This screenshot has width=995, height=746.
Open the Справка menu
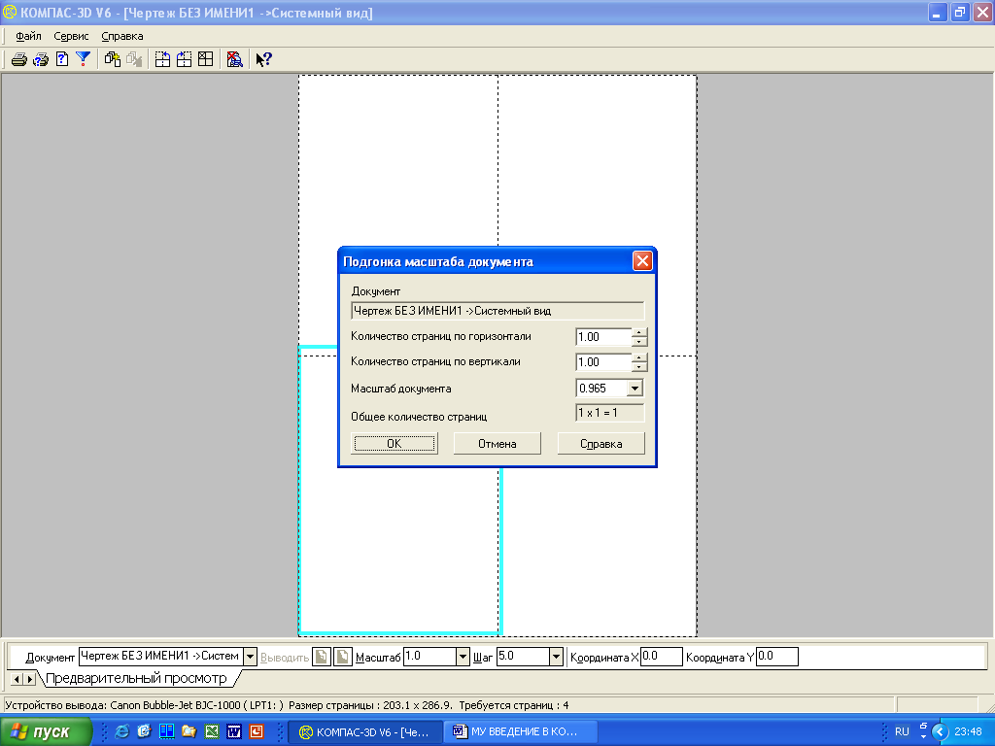pos(122,36)
